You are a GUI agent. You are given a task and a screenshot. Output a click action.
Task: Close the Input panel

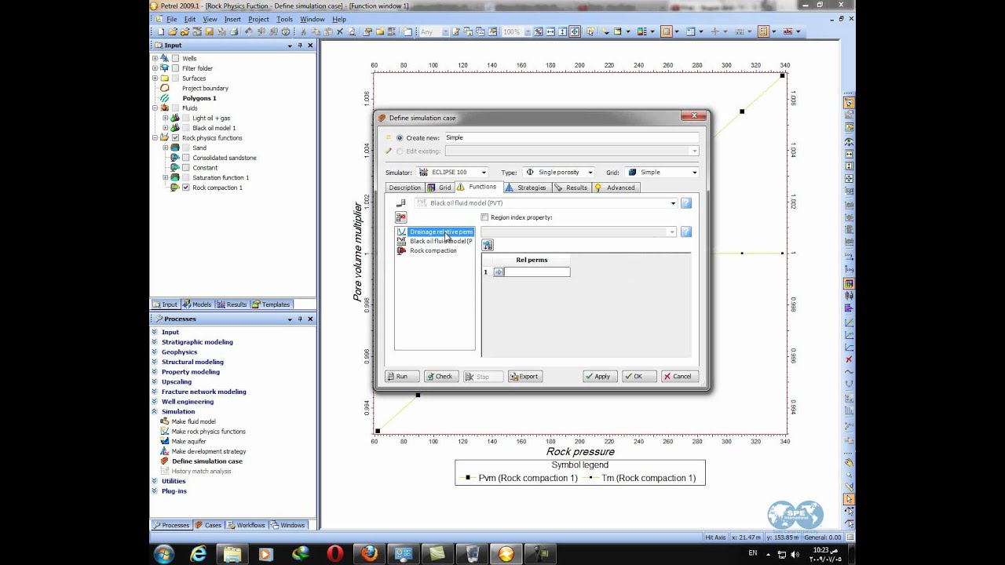[x=310, y=46]
